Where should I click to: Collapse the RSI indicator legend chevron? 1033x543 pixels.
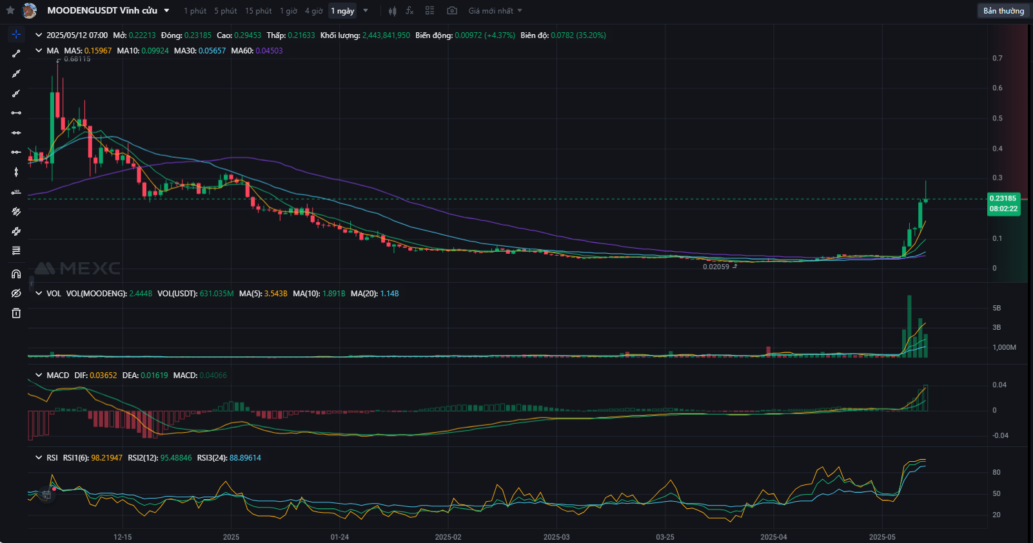[x=39, y=457]
